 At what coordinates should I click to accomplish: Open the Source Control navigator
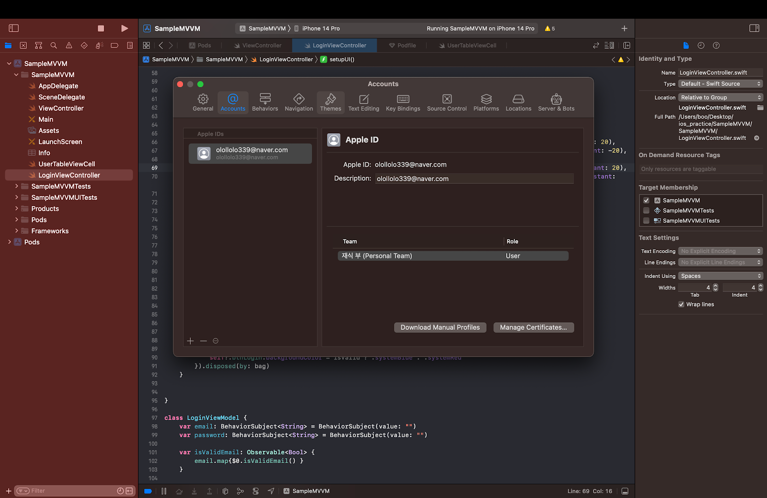click(x=23, y=46)
